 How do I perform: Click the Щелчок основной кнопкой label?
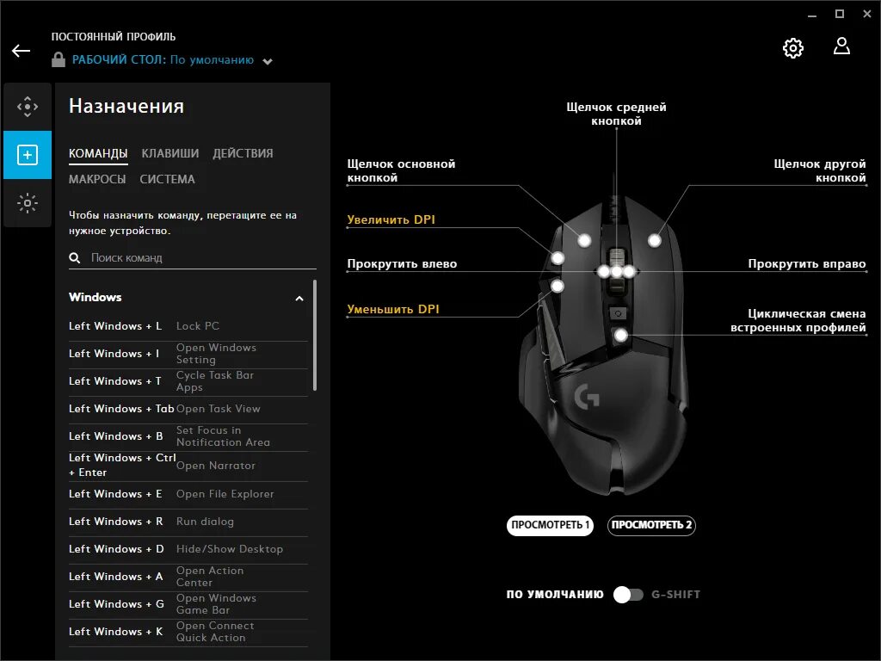point(401,171)
